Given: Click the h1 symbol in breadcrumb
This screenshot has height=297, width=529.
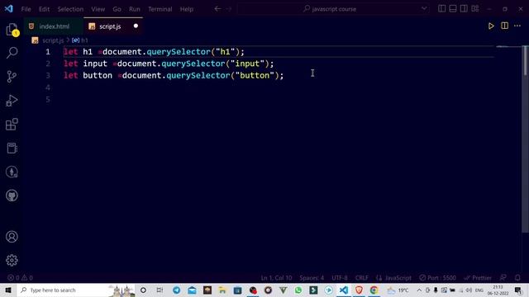Looking at the screenshot, I should pyautogui.click(x=80, y=40).
